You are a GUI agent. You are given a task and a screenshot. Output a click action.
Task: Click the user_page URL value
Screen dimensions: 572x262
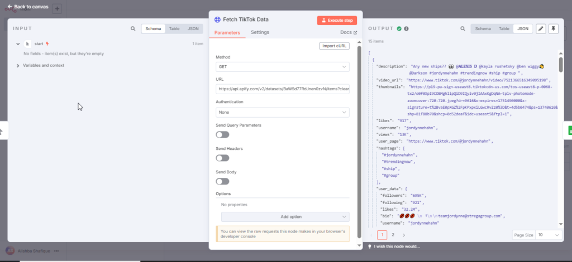(449, 141)
